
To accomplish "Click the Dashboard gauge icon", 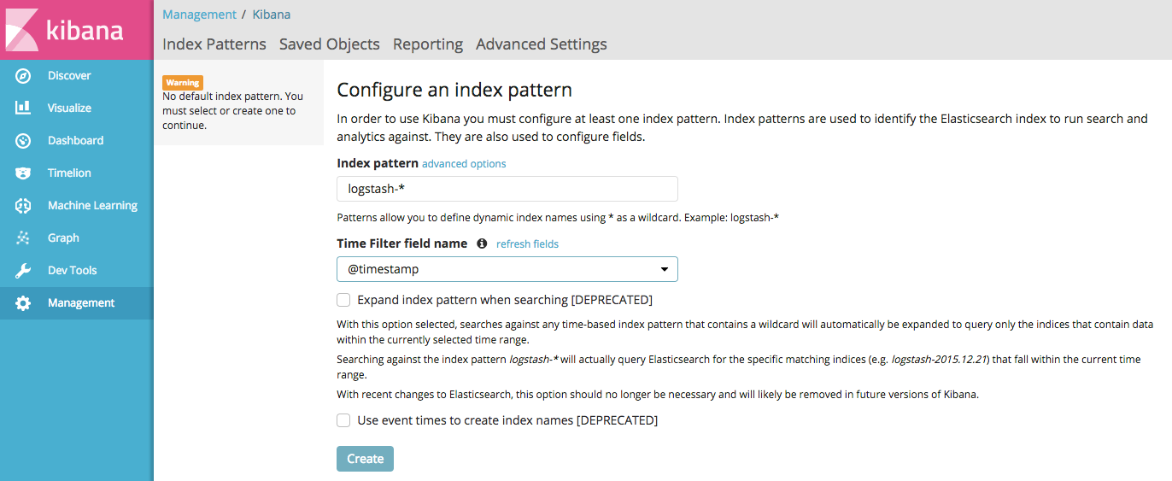I will 23,141.
